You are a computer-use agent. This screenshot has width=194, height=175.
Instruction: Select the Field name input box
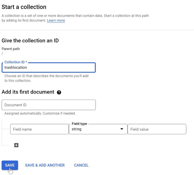click(39, 129)
